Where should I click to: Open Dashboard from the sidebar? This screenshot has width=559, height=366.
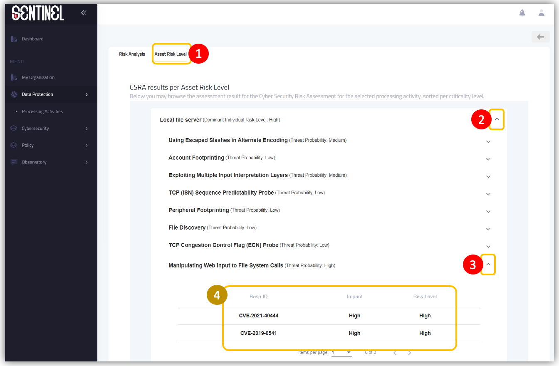pyautogui.click(x=33, y=39)
